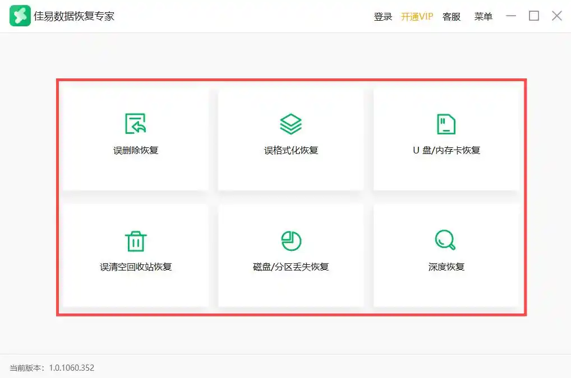The height and width of the screenshot is (378, 571).
Task: Click the green 佳易 app logo
Action: click(20, 16)
